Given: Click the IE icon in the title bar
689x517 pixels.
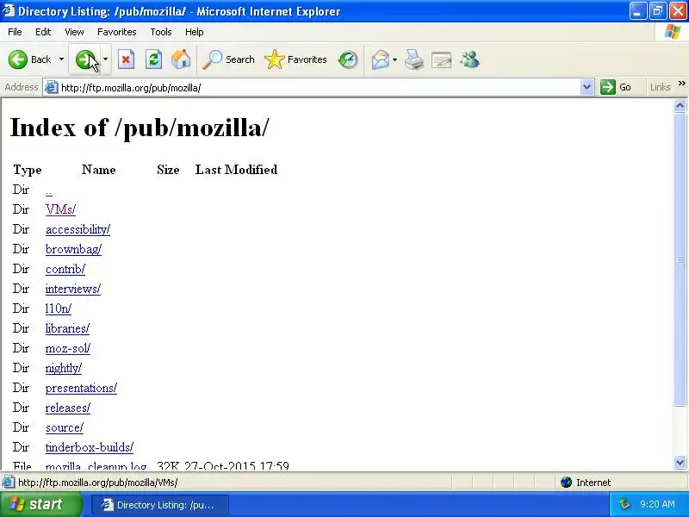Looking at the screenshot, I should 9,10.
